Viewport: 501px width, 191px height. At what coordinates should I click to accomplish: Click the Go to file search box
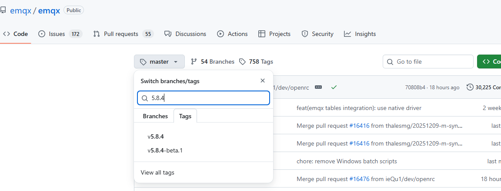(x=428, y=62)
